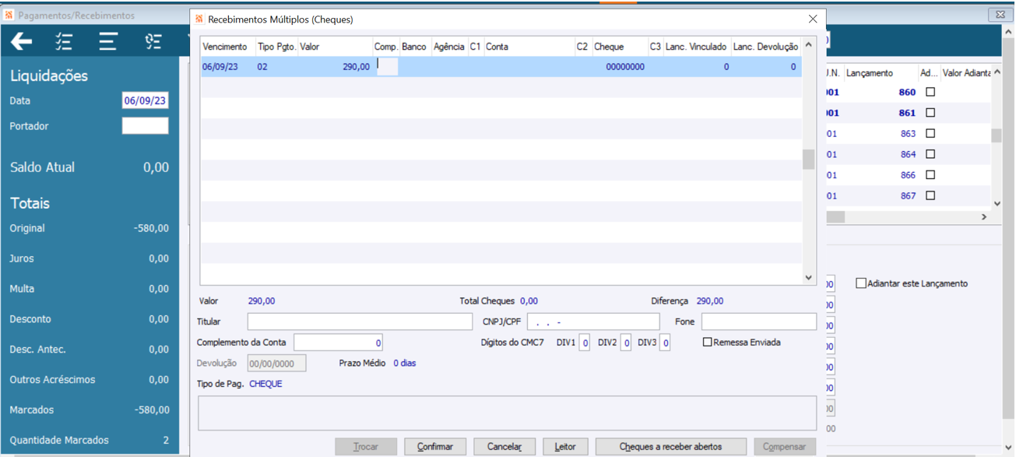Viewport: 1016px width, 457px height.
Task: Click the 02 Tipo Pgto. cell
Action: coord(277,67)
